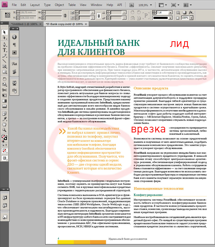The width and height of the screenshot is (215, 247).
Task: Select a reference point in the grid
Action: 8,15
